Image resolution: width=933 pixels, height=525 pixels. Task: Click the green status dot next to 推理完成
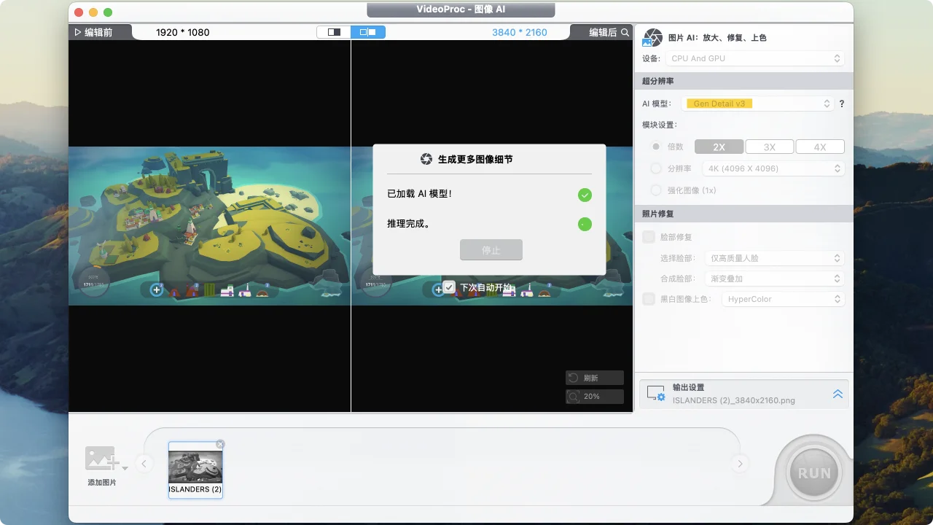(585, 224)
